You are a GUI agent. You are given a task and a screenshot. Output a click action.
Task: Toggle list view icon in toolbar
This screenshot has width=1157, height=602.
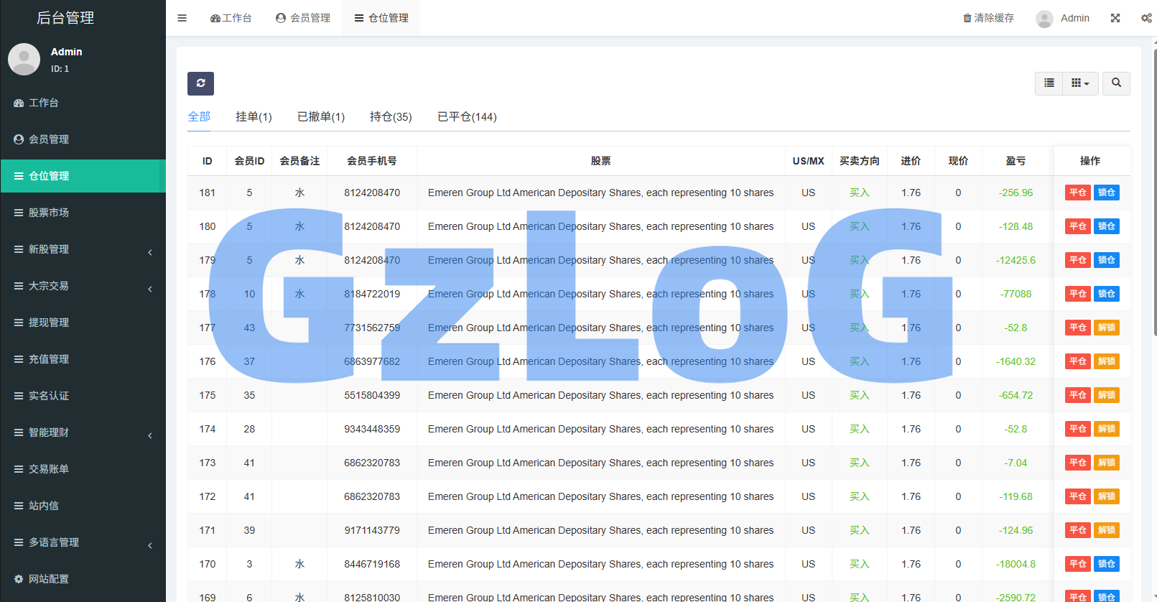coord(1049,83)
